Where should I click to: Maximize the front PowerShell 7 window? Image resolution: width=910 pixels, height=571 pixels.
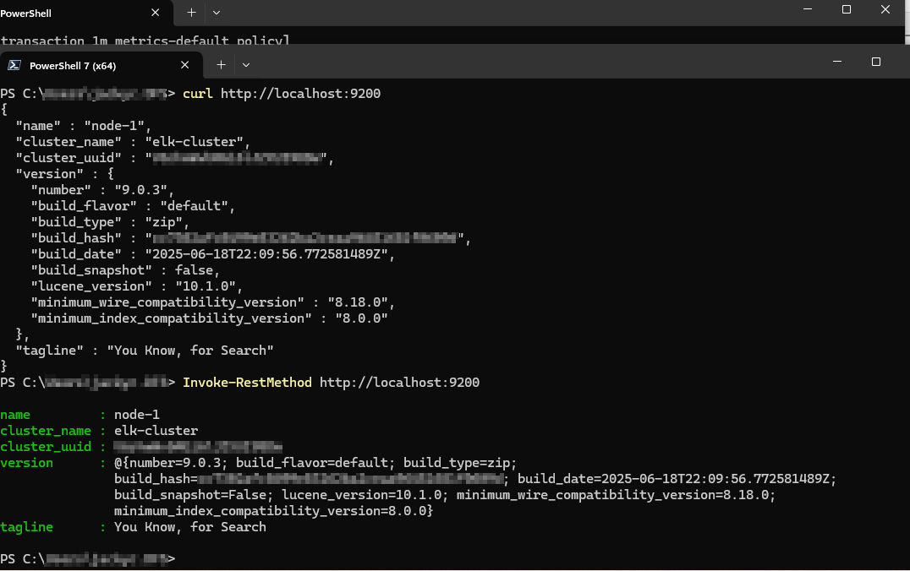point(876,63)
